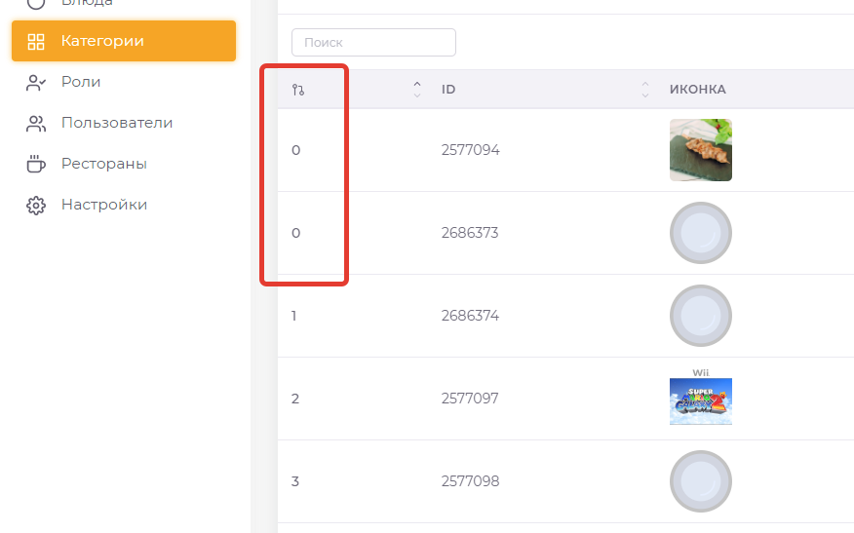
Task: Click the Категории grid icon in sidebar
Action: point(36,41)
